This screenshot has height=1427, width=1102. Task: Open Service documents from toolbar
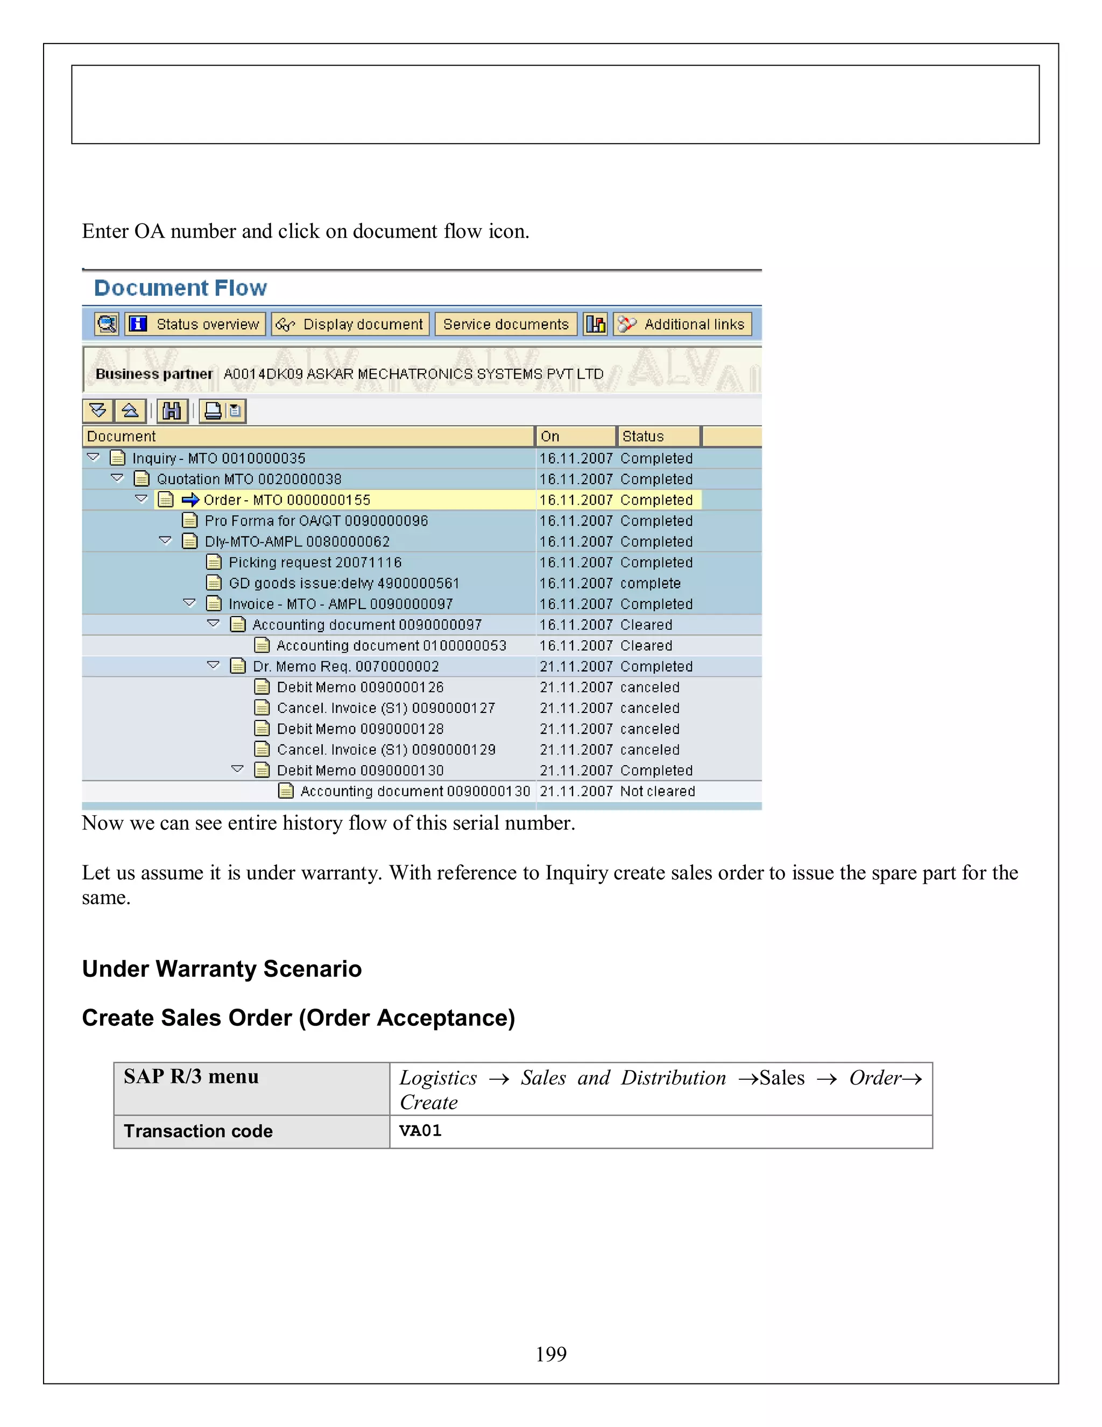[x=505, y=324]
